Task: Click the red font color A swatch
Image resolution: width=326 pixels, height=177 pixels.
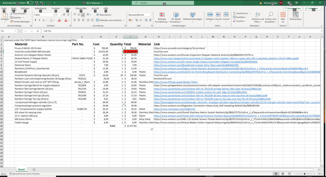Action: pos(65,20)
